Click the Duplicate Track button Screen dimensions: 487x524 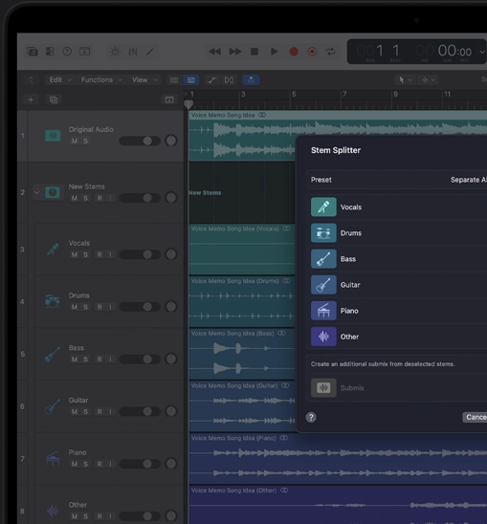click(54, 99)
